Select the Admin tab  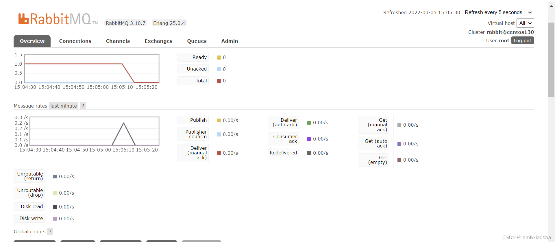click(x=230, y=41)
